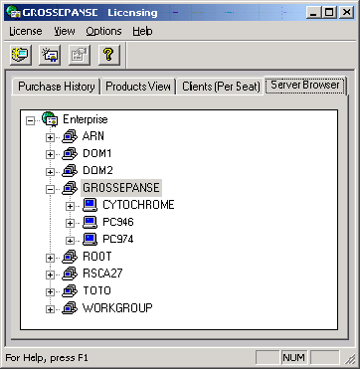The image size is (360, 369).
Task: Select the Enterprise label in tree
Action: click(x=86, y=119)
